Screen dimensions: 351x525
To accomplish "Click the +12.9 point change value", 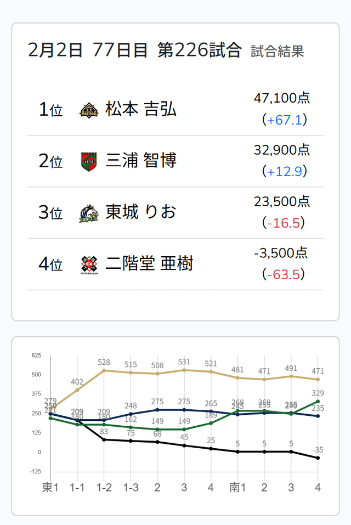I will (284, 172).
